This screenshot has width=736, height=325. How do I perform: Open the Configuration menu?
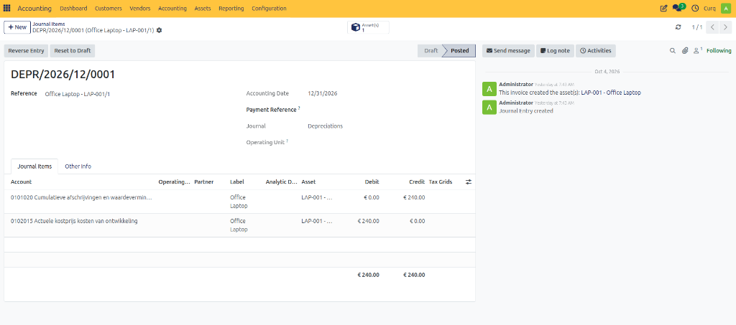(x=269, y=9)
